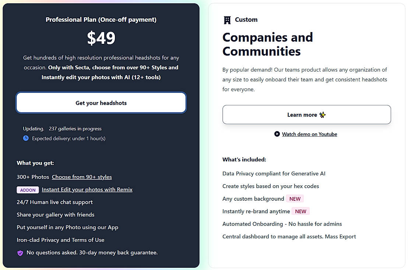This screenshot has width=408, height=270.
Task: Click the play icon beside Watch demo
Action: pos(277,134)
